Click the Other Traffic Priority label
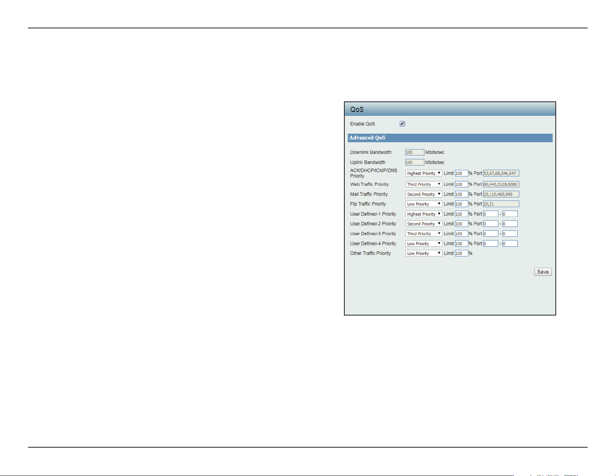The image size is (616, 476). pyautogui.click(x=370, y=253)
